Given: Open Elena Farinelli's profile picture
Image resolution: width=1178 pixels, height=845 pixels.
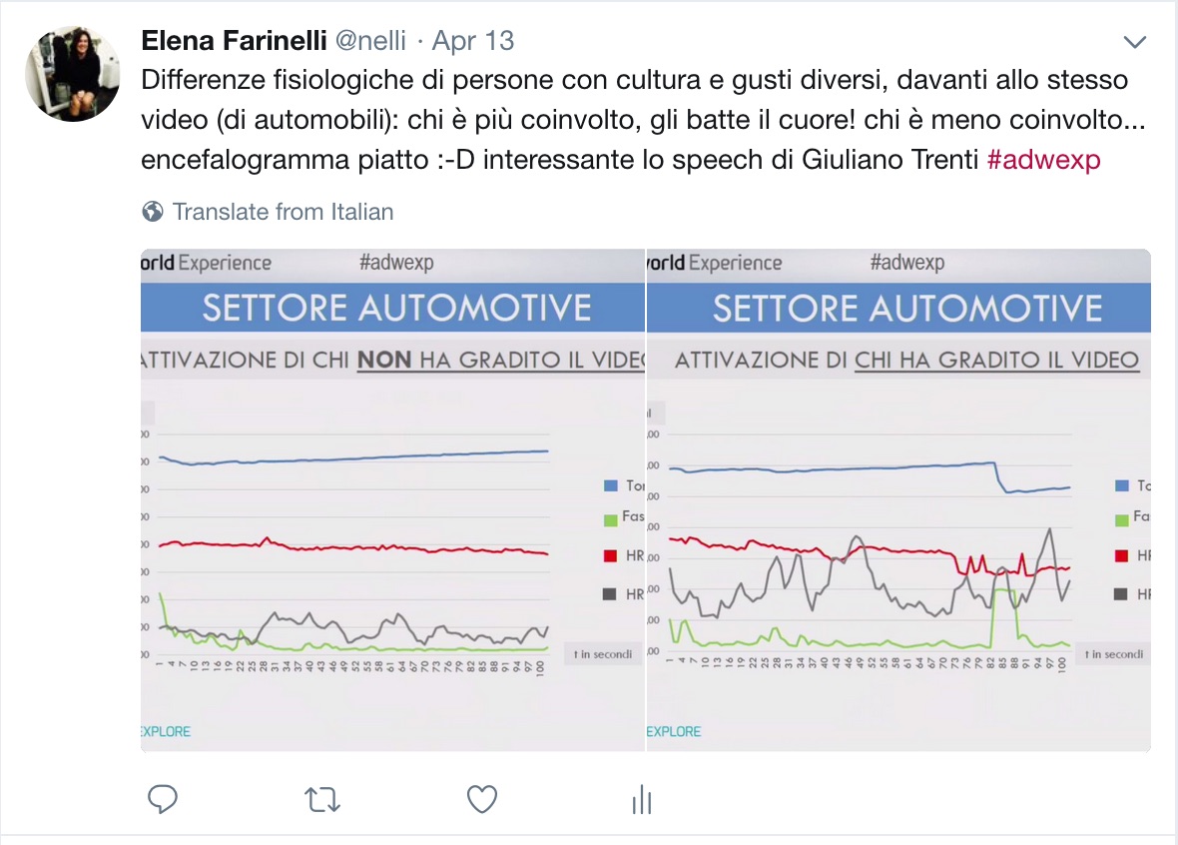Looking at the screenshot, I should (x=73, y=74).
